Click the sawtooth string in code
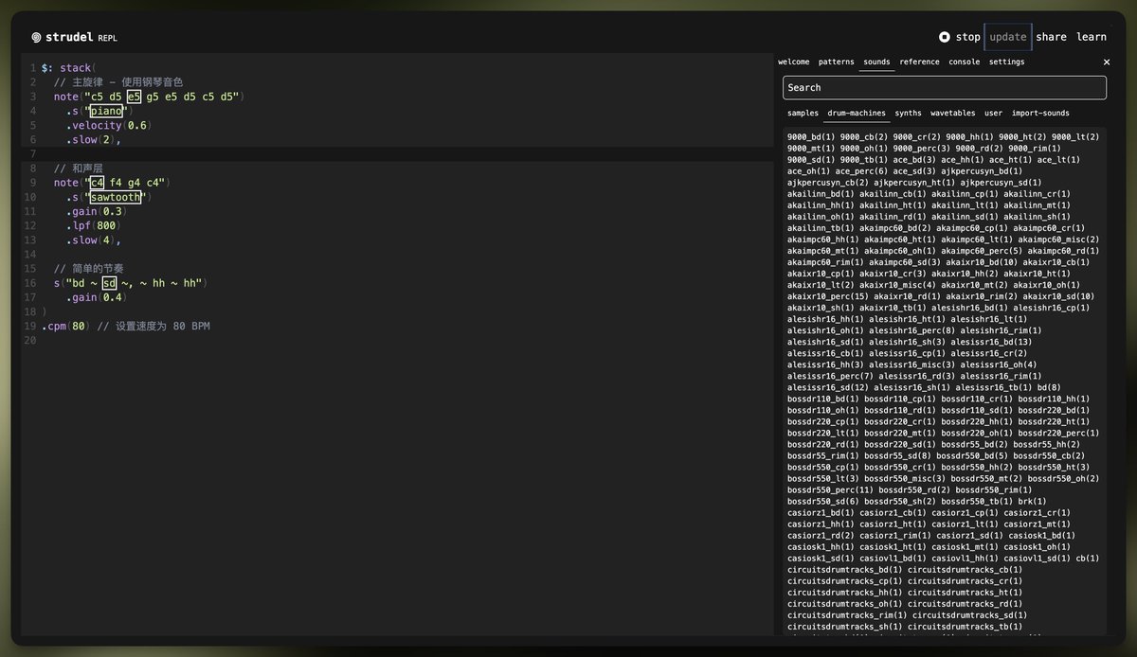 pos(115,197)
